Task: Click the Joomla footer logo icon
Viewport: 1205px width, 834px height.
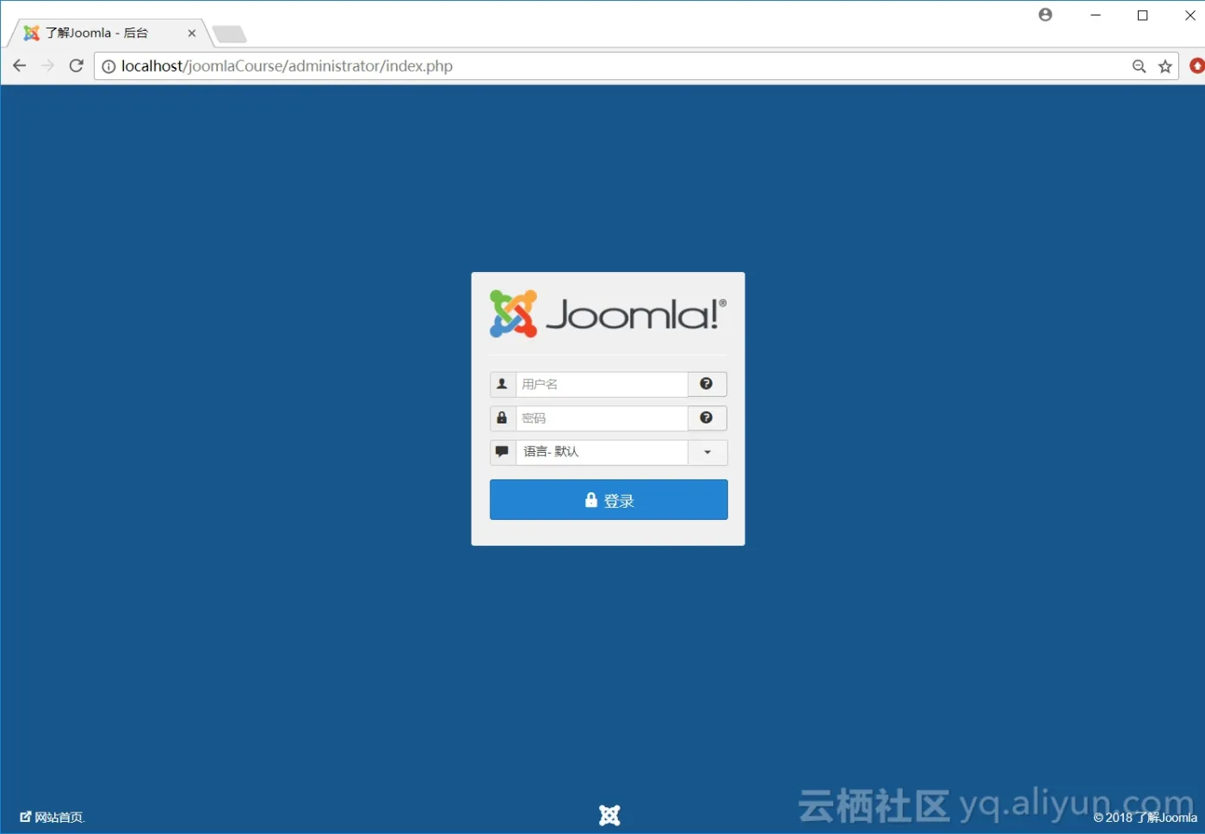Action: coord(609,815)
